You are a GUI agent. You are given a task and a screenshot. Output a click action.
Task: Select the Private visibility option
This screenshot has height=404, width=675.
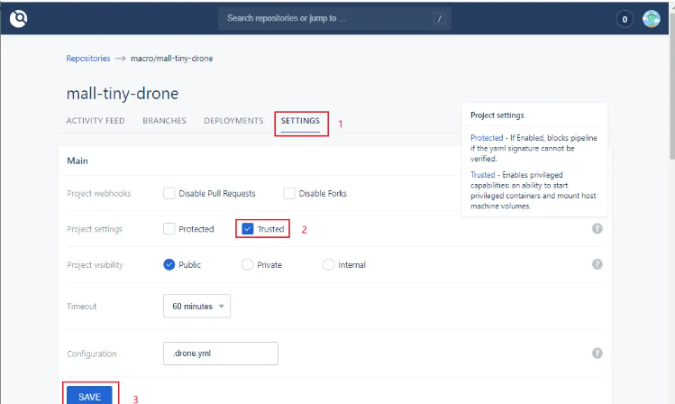tap(247, 264)
